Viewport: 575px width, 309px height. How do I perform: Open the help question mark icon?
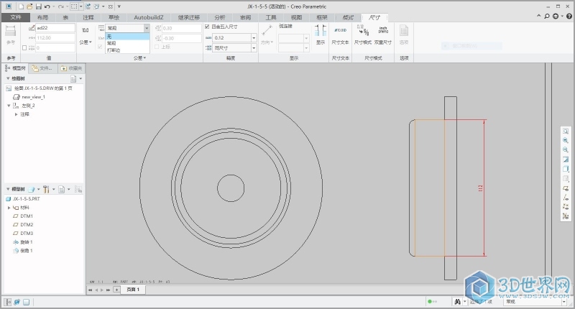(569, 16)
